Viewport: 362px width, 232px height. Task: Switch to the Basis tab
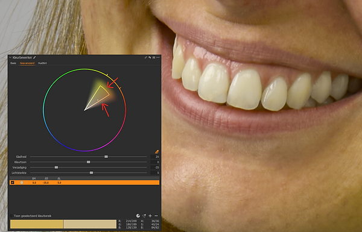[x=13, y=63]
